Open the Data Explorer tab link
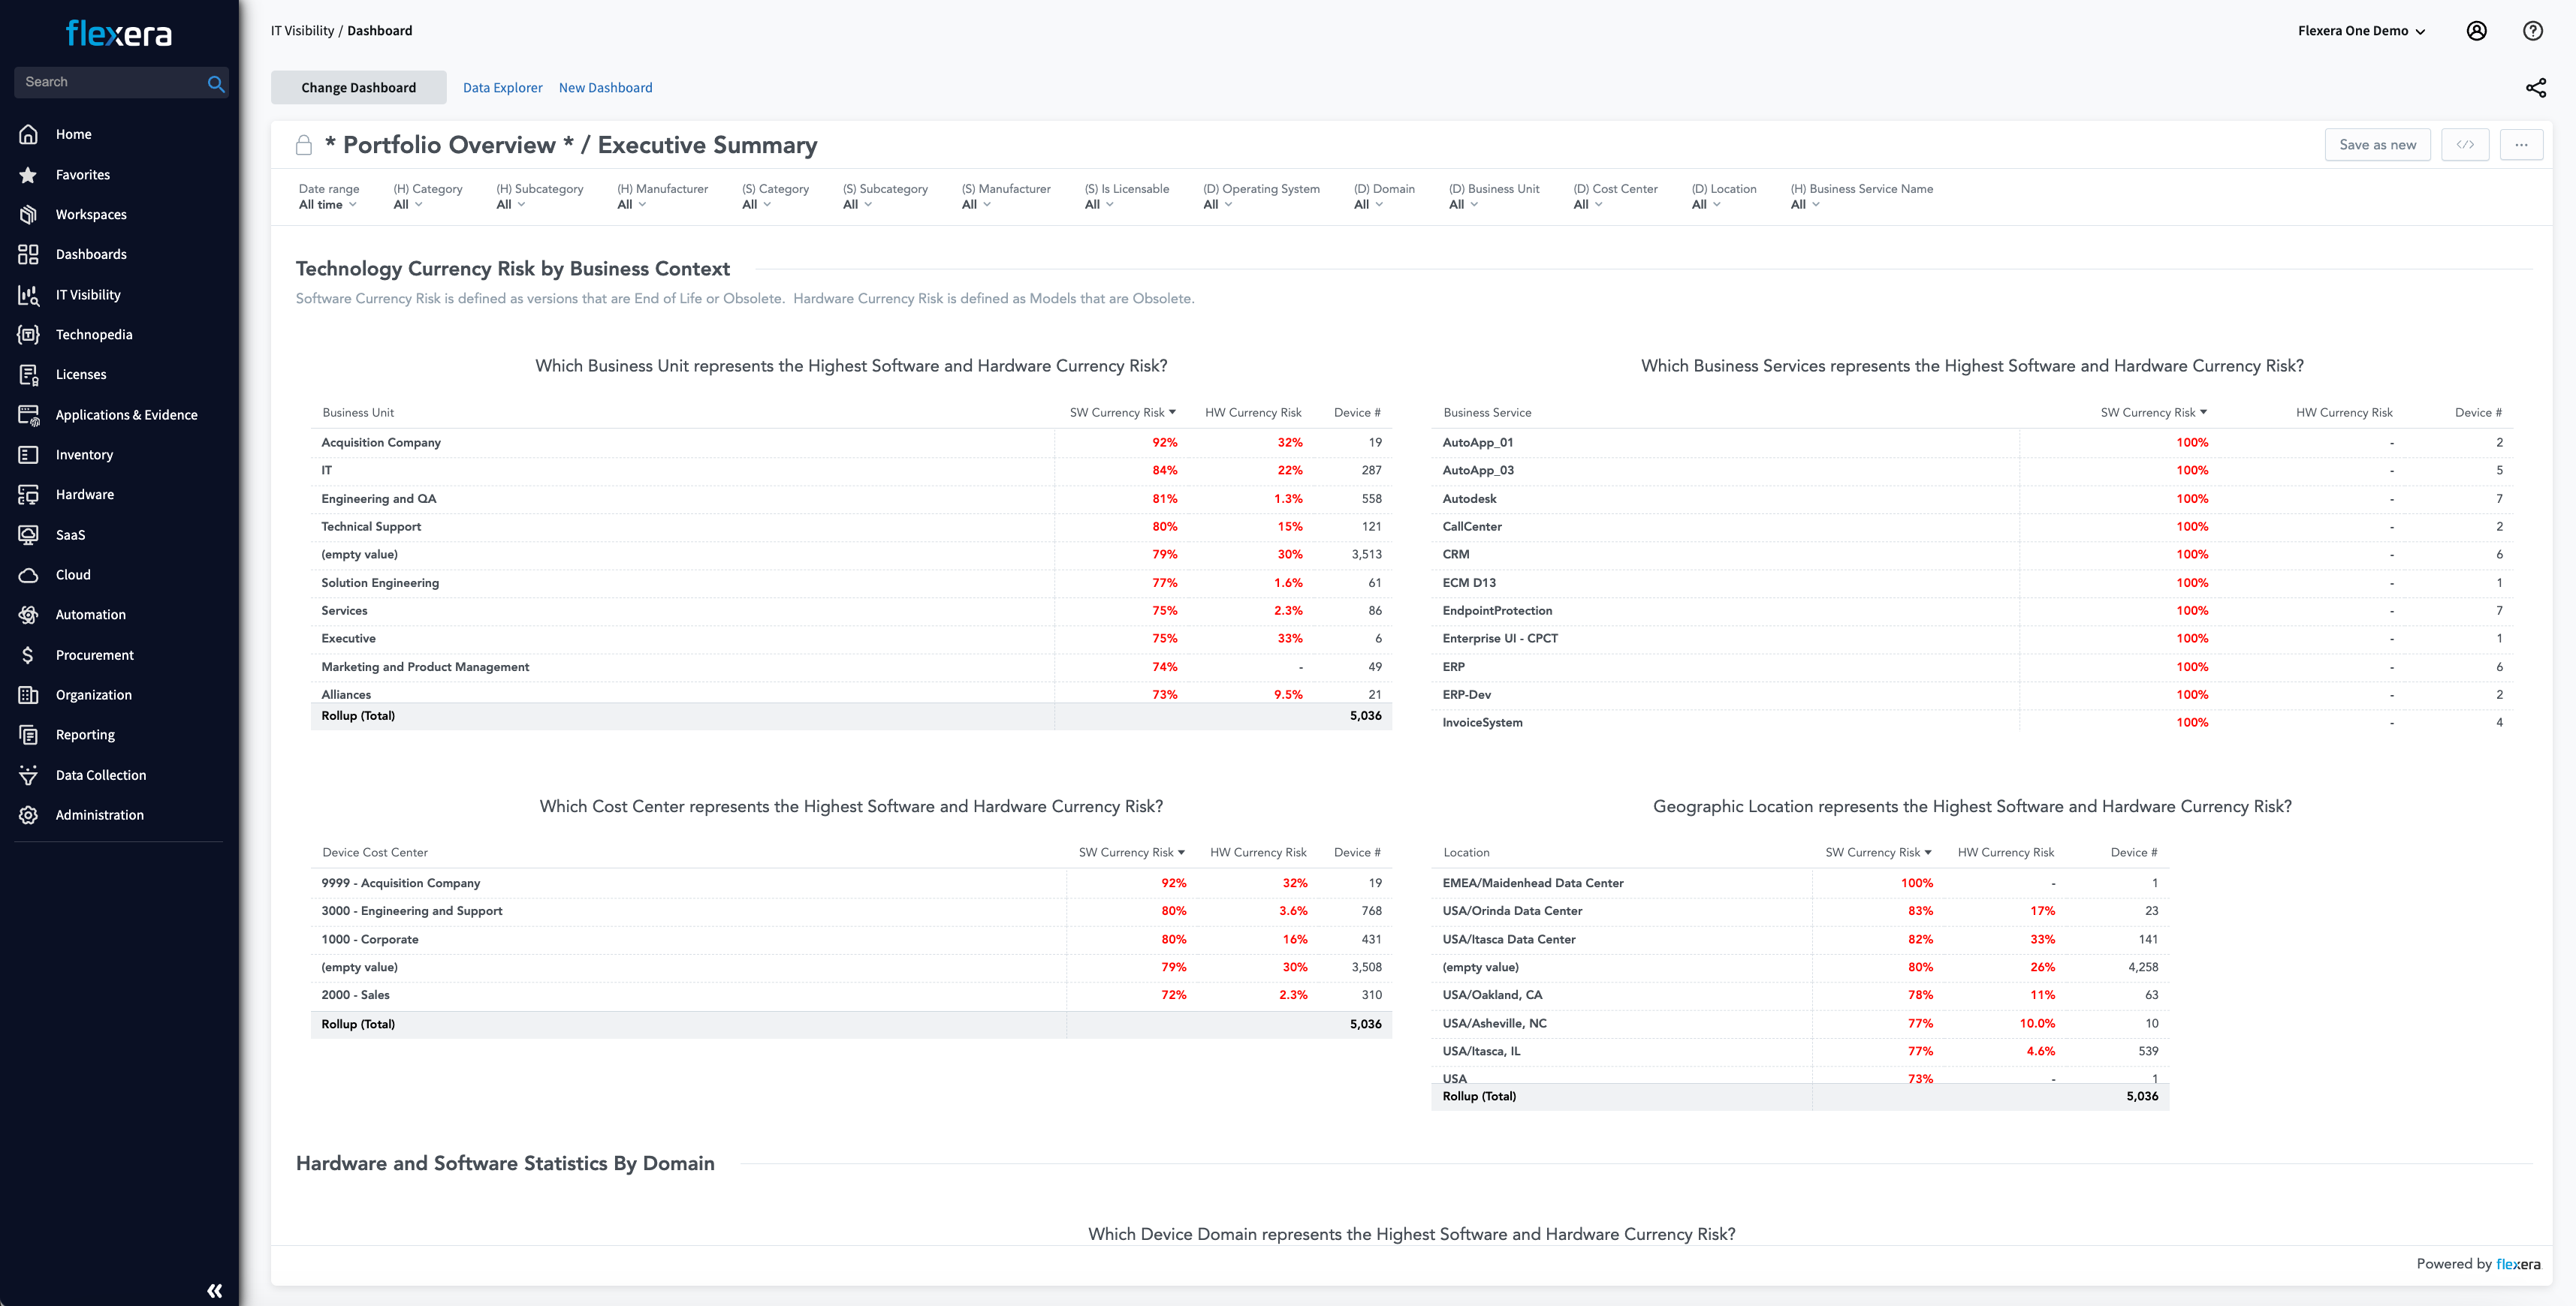The height and width of the screenshot is (1306, 2576). coord(502,88)
